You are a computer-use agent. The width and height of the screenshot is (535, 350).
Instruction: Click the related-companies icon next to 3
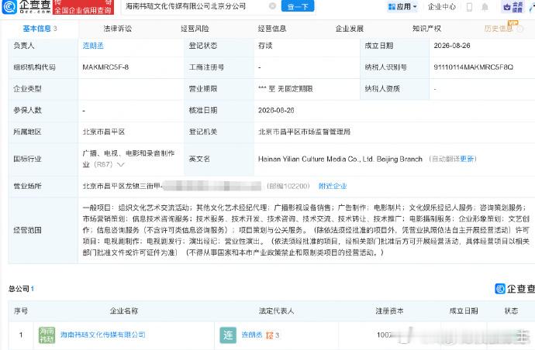click(270, 335)
